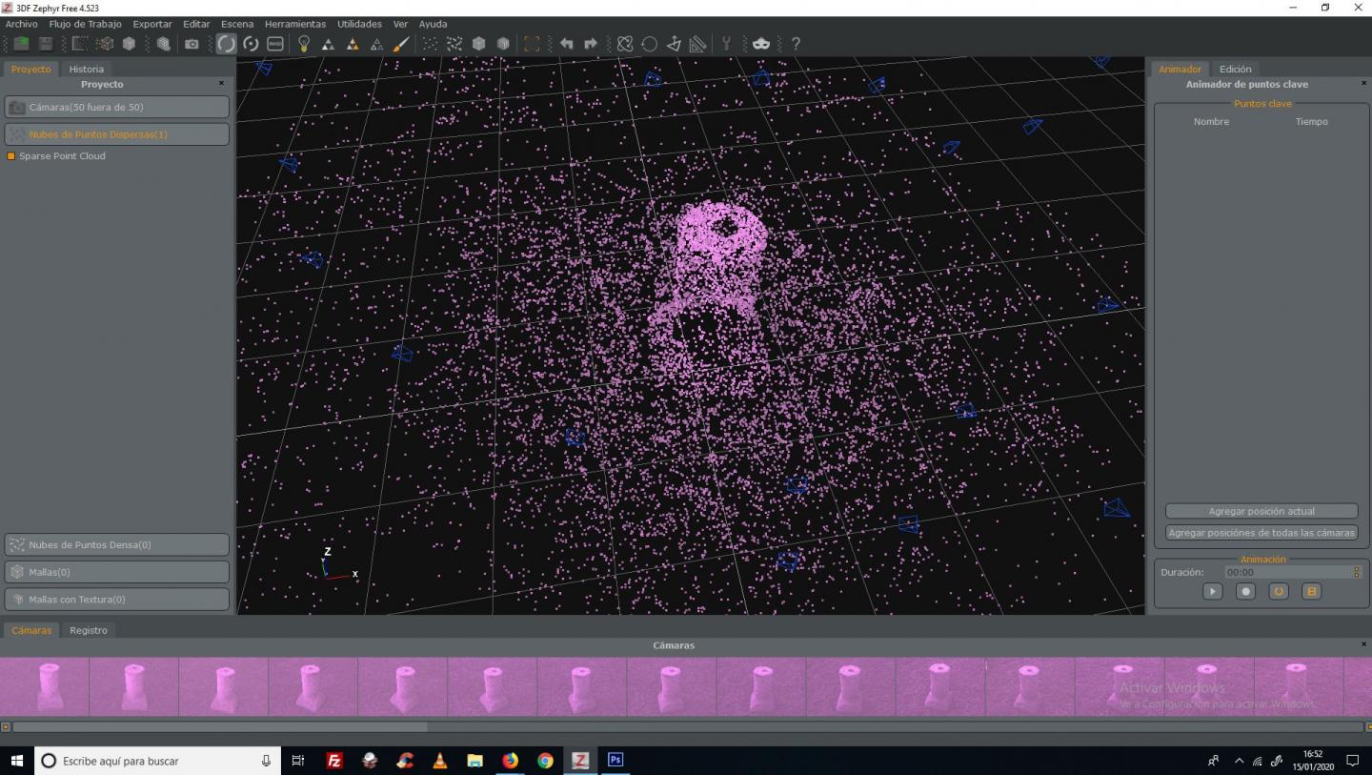Expand the Mallas con Textura(0) section
1372x775 pixels.
click(116, 600)
